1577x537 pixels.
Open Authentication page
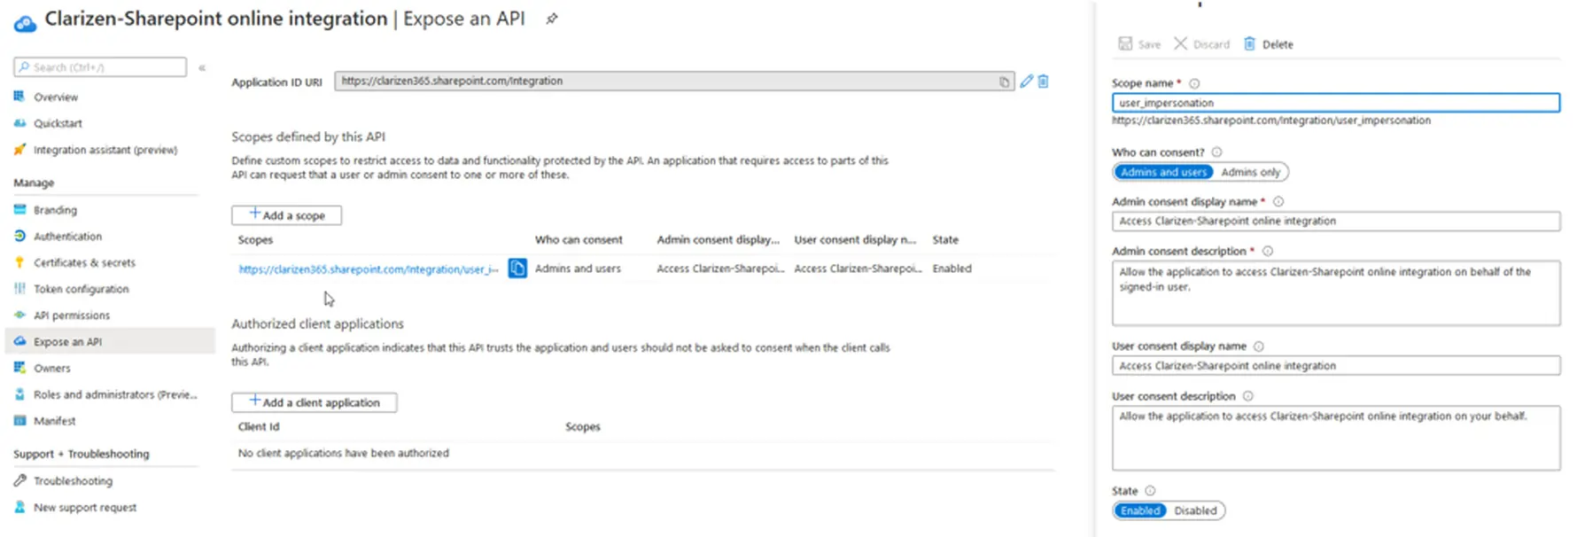click(x=67, y=237)
